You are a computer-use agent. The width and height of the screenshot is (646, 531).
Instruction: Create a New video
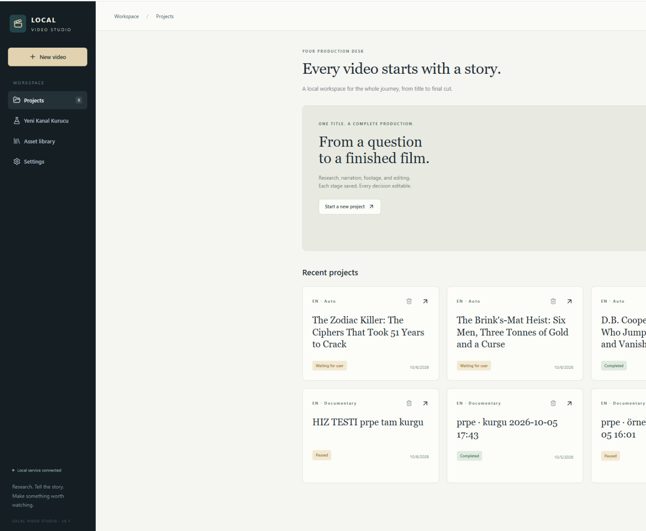[x=48, y=57]
